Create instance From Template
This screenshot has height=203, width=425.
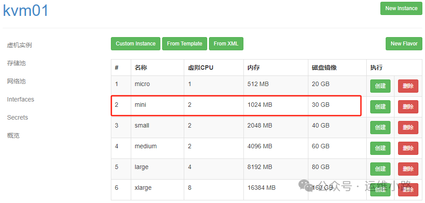click(x=185, y=44)
